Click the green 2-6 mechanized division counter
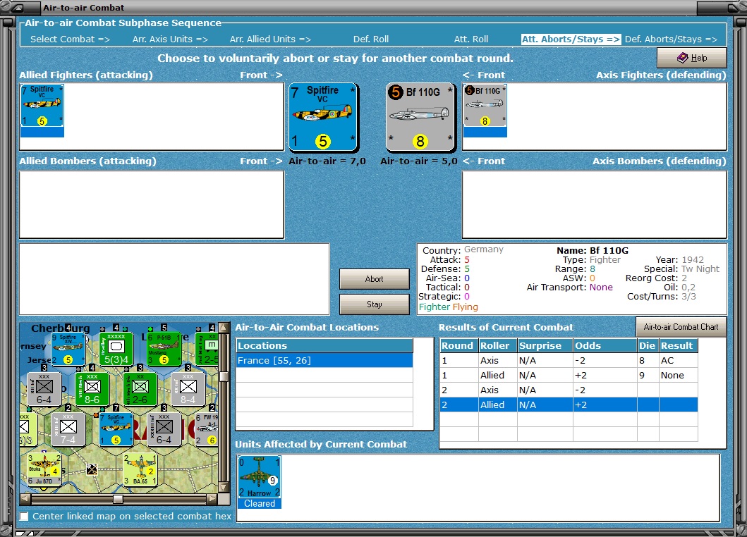The height and width of the screenshot is (537, 747). (140, 389)
